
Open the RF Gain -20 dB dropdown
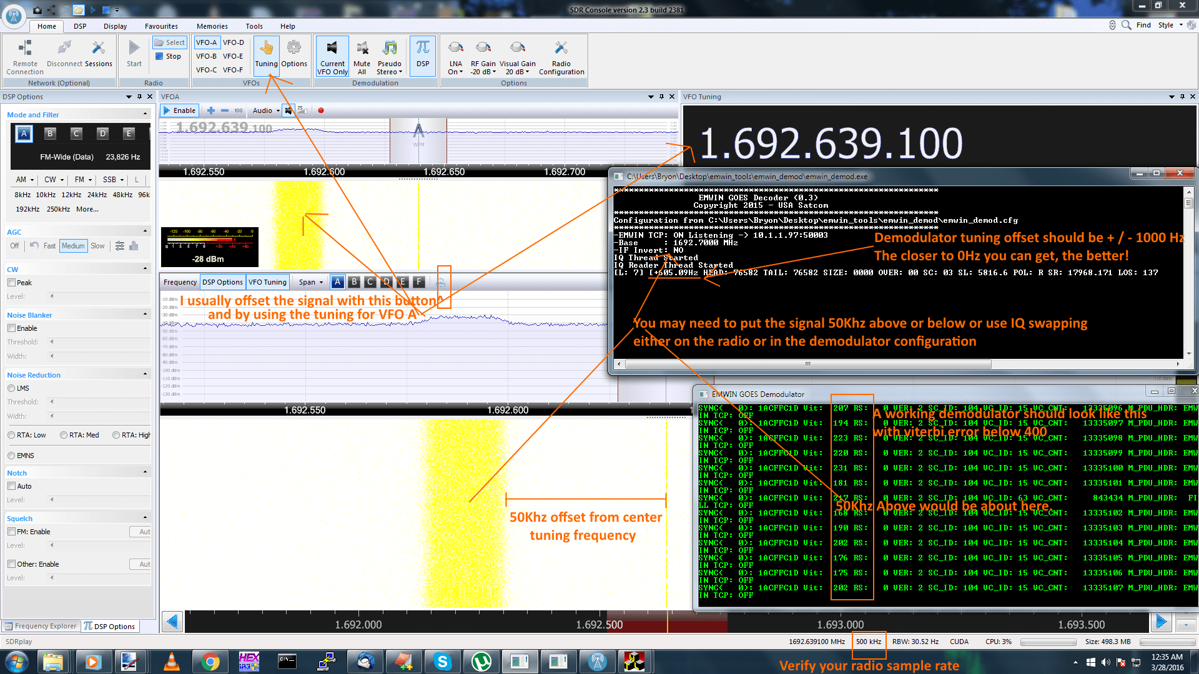tap(483, 57)
